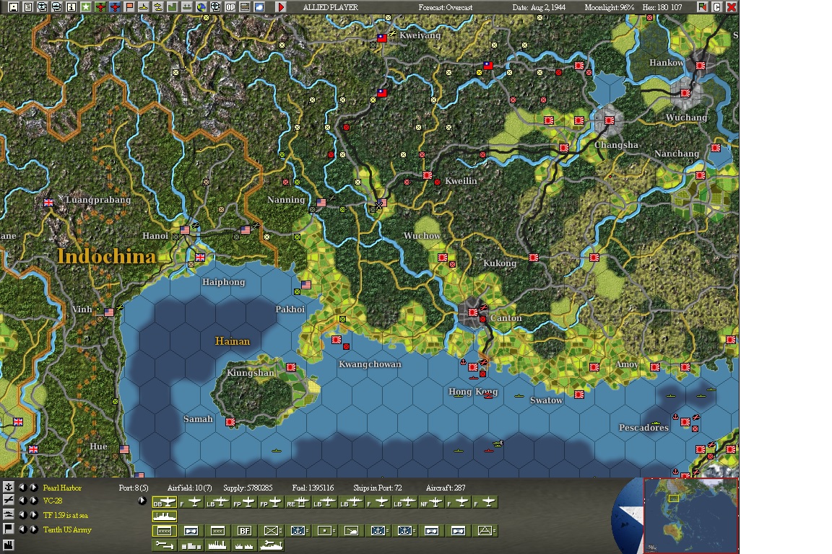This screenshot has width=832, height=554.
Task: Toggle the cloud weather overlay icon
Action: [x=259, y=7]
